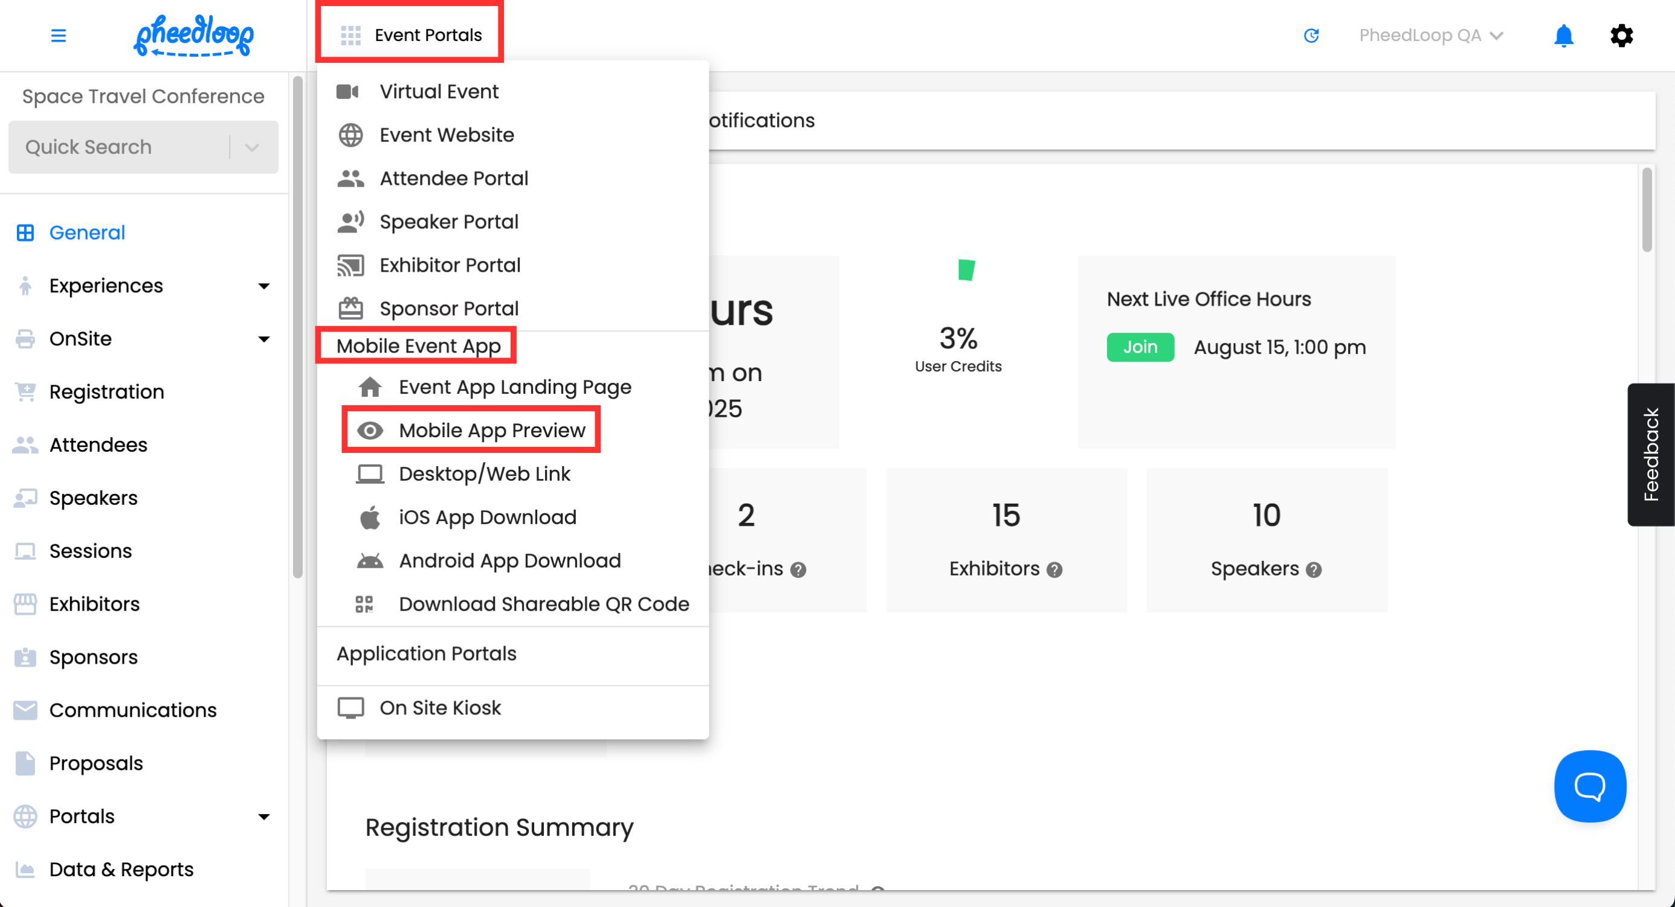Open the Event Portals menu
Viewport: 1675px width, 907px height.
pos(410,34)
